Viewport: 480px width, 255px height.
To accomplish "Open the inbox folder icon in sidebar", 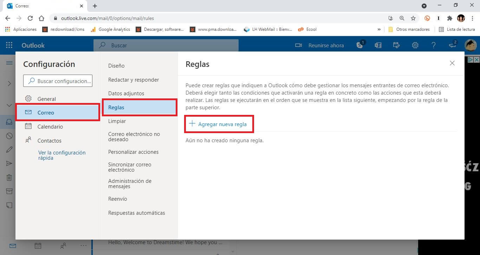I will click(x=9, y=122).
